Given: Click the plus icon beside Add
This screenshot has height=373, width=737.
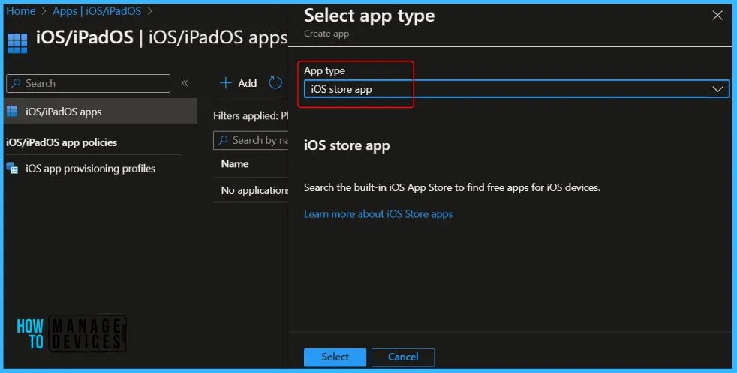Looking at the screenshot, I should coord(226,83).
